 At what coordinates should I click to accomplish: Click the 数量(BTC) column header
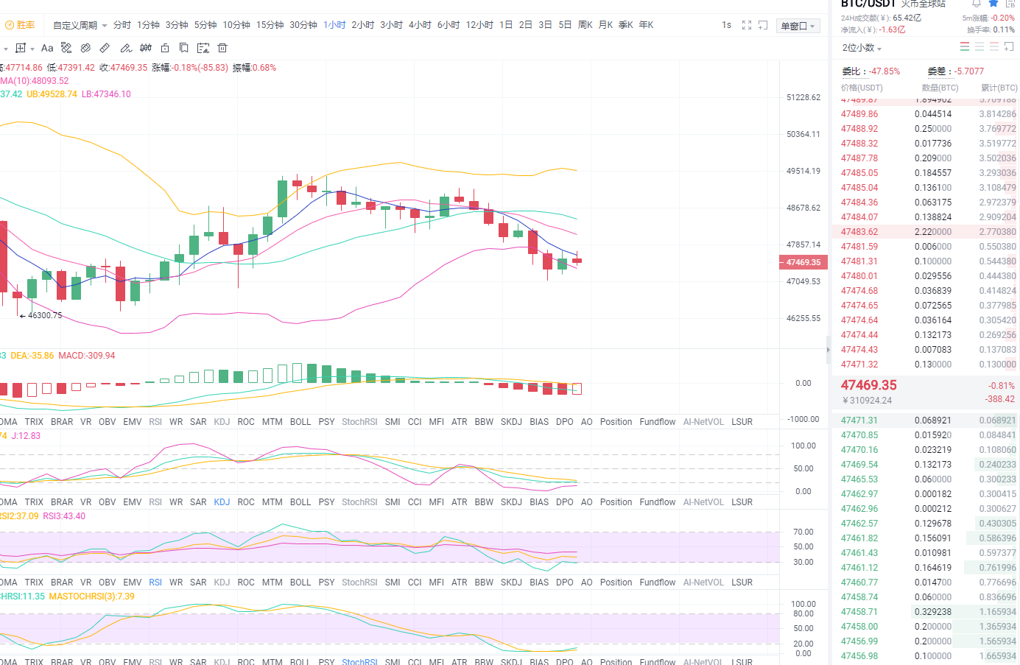pyautogui.click(x=939, y=88)
